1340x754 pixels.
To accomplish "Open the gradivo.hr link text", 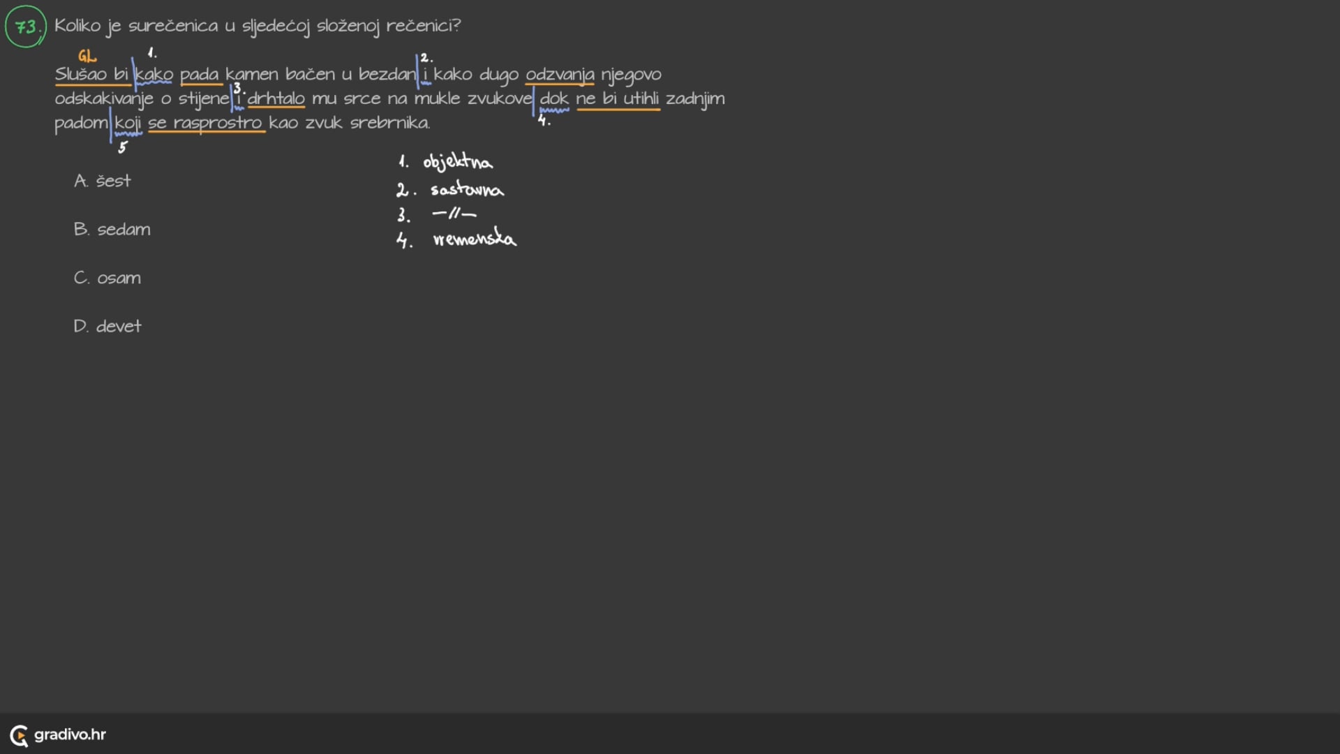I will (x=70, y=734).
